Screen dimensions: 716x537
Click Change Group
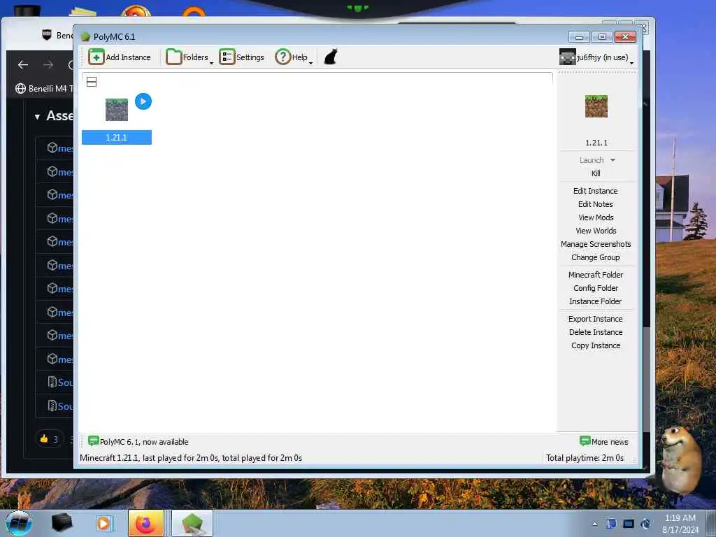click(596, 257)
